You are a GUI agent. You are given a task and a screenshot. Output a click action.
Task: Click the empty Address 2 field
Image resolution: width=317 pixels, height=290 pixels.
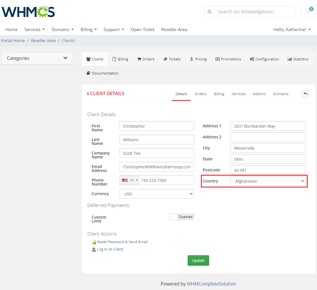[x=268, y=137]
